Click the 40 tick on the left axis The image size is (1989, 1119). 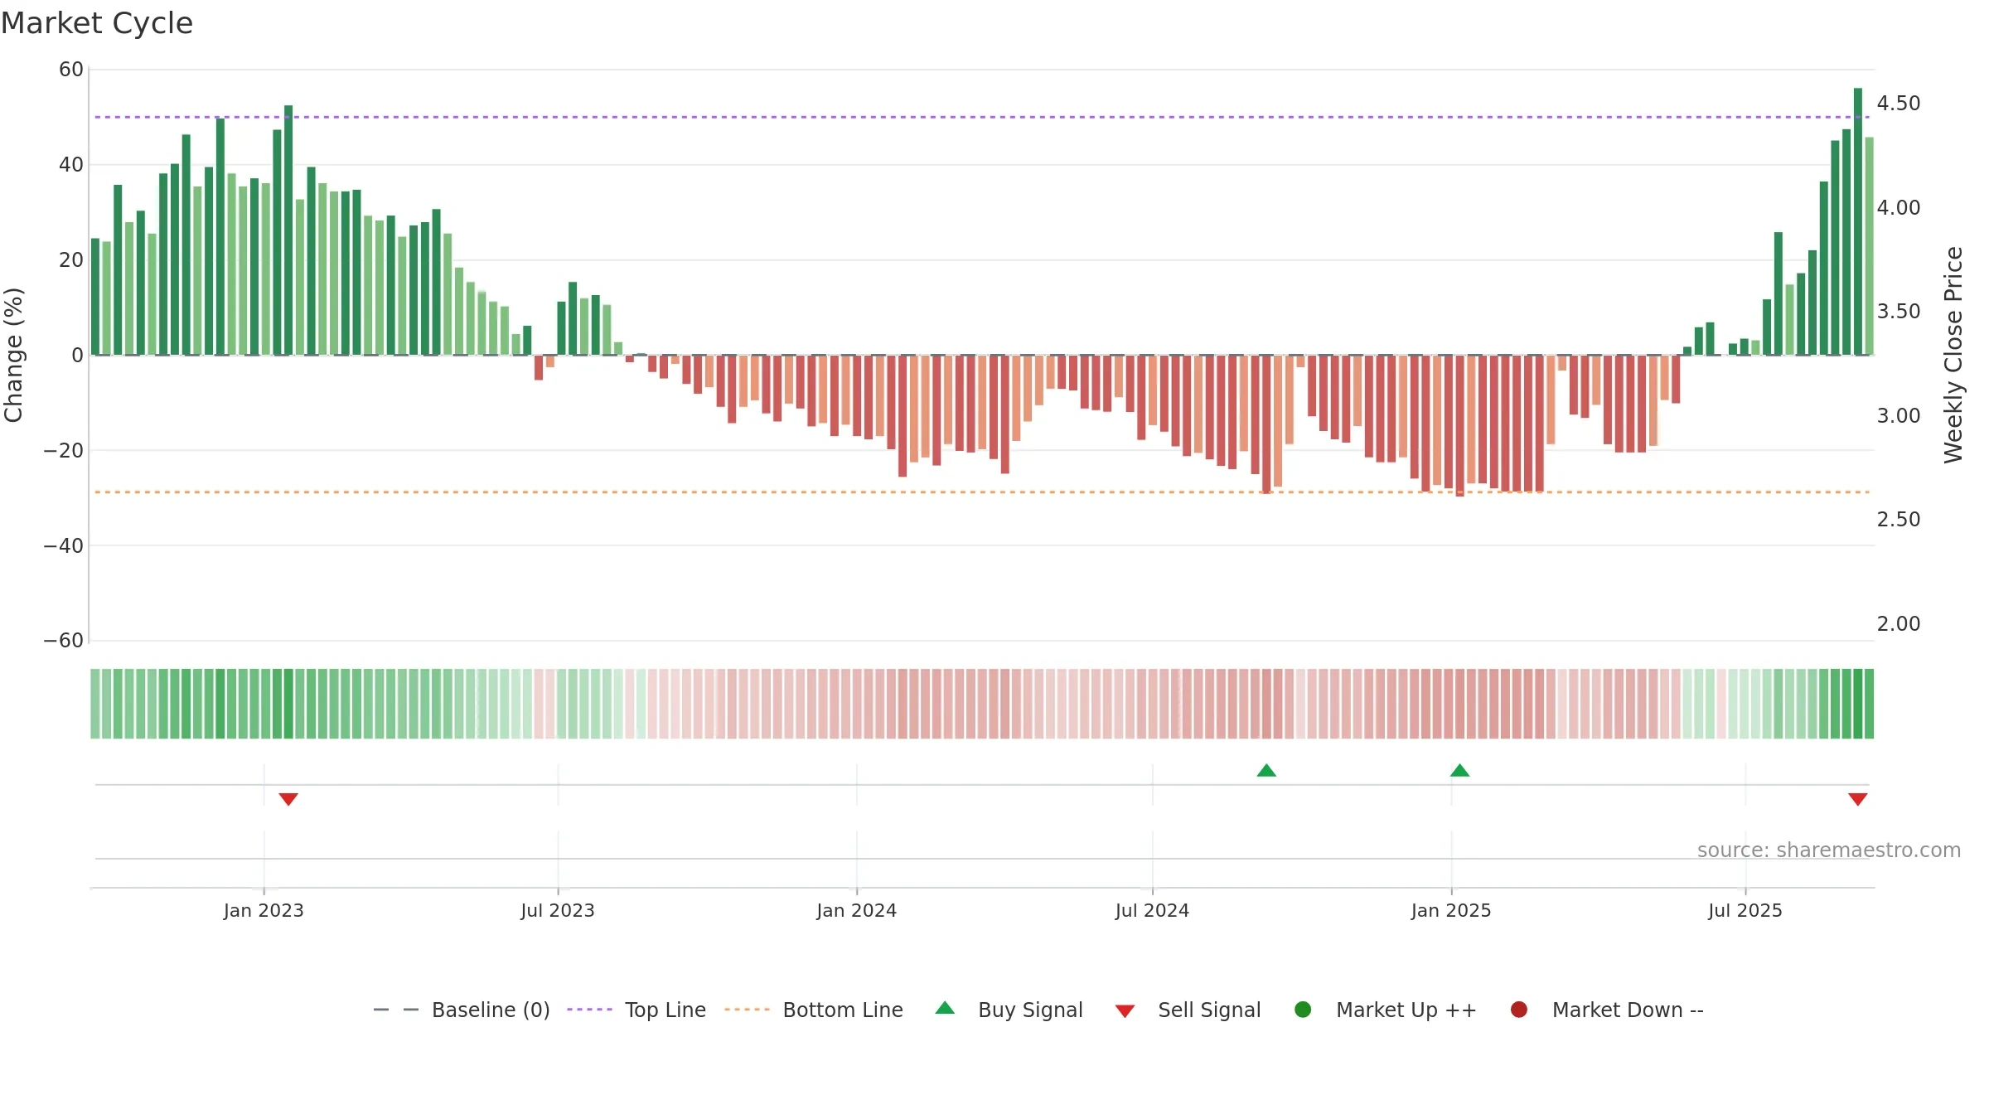point(71,165)
